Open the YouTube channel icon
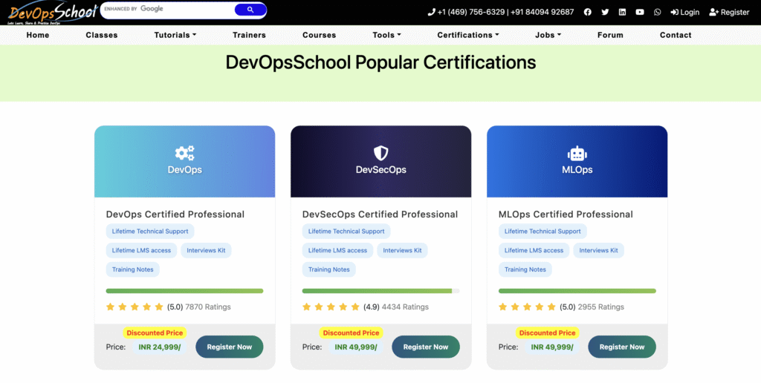Screen dimensions: 761x383 tap(640, 12)
